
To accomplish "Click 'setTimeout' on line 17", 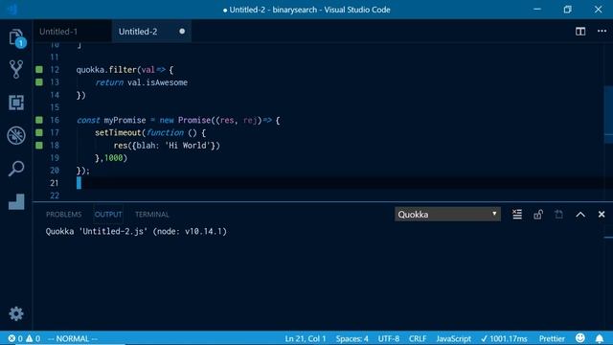I will point(118,132).
